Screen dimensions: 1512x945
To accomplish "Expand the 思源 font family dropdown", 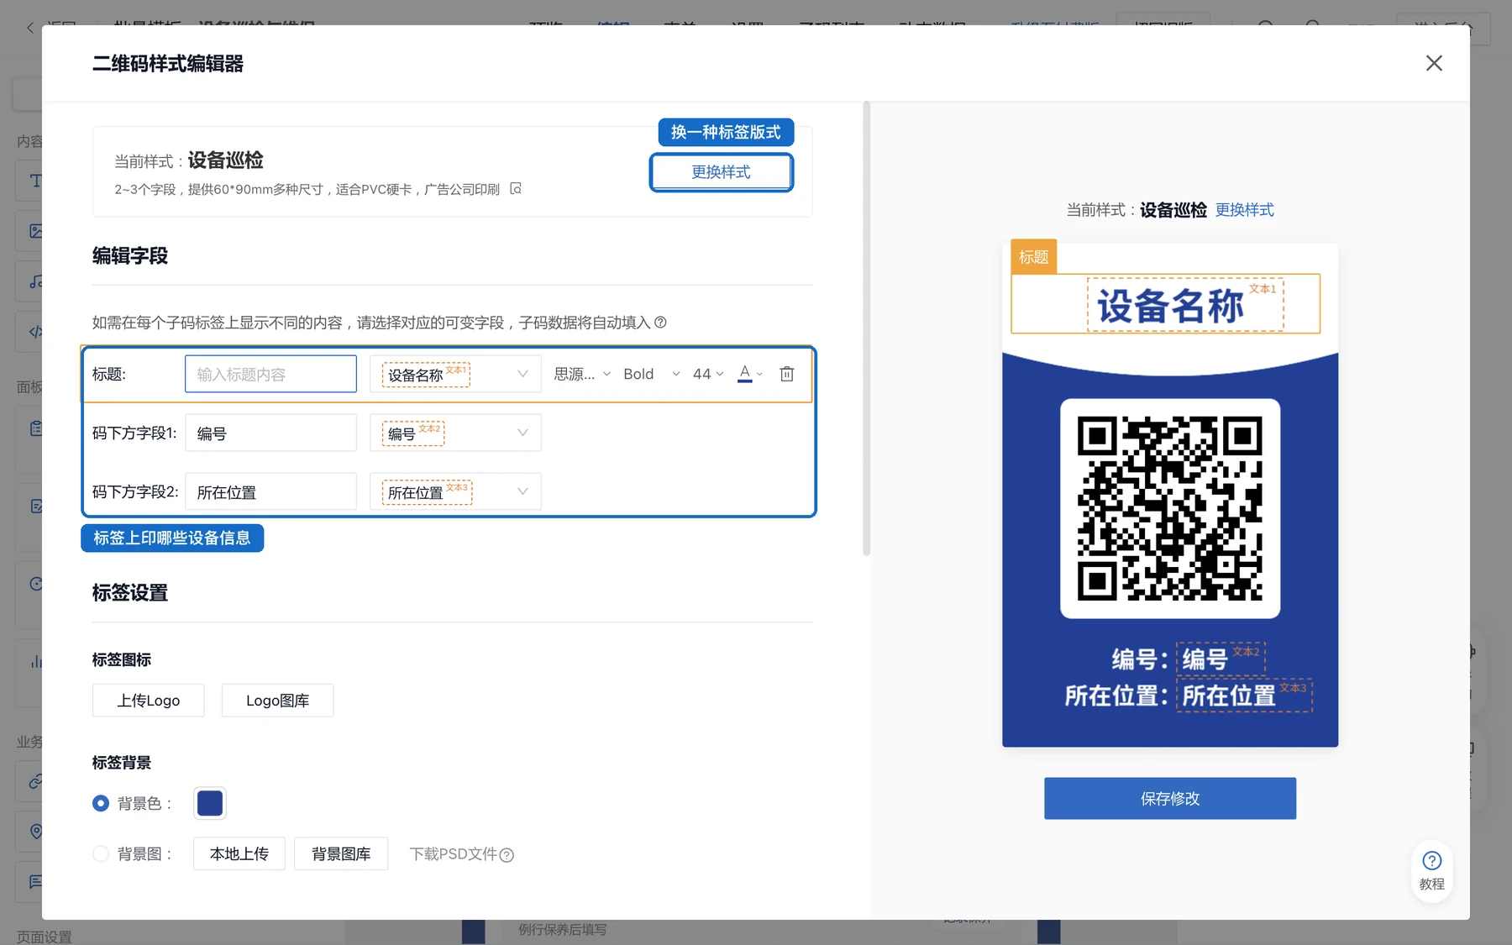I will (x=582, y=374).
